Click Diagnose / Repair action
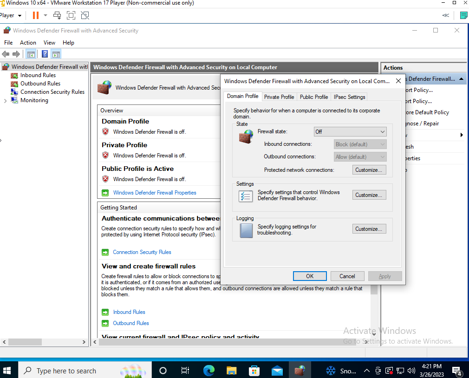The width and height of the screenshot is (469, 378). 422,124
